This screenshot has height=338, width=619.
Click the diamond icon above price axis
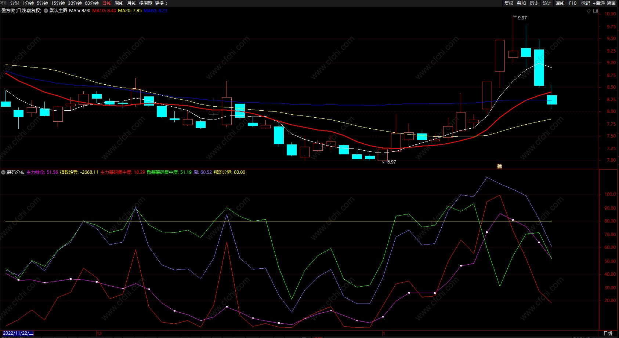[589, 11]
